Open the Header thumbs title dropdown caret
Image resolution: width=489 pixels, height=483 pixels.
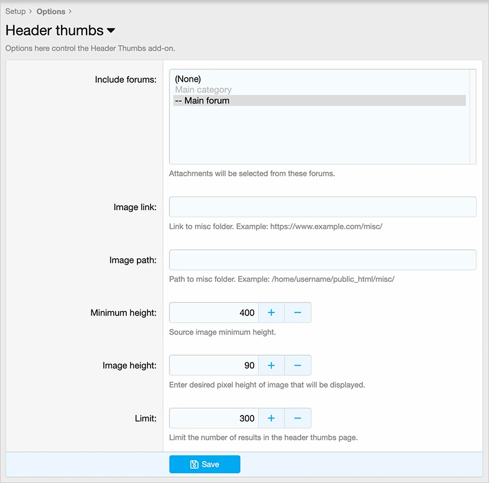point(111,31)
